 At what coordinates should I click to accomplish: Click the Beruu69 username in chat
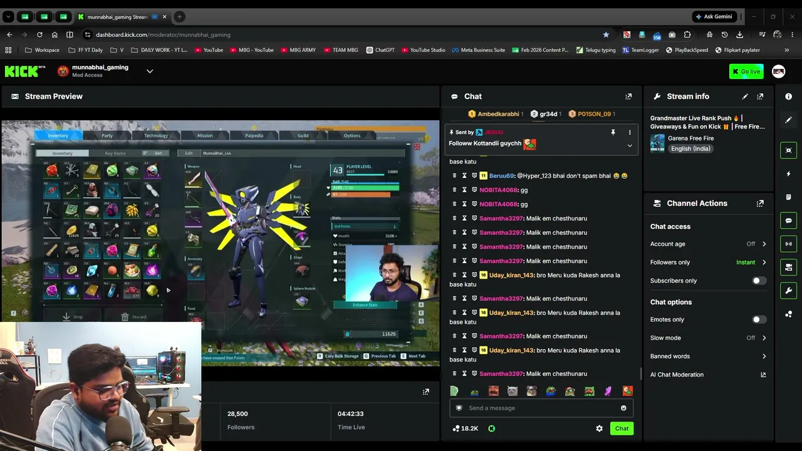pos(501,176)
